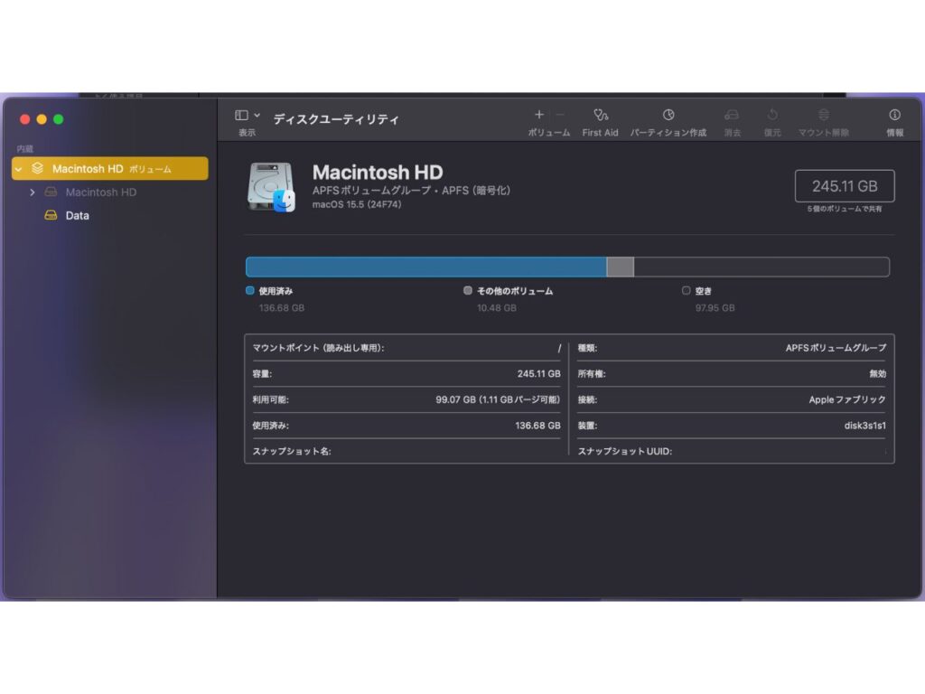Click the 136.68 GB value under 使用済み legend

tap(282, 308)
